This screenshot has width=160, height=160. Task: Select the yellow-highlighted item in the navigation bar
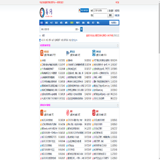[72, 23]
